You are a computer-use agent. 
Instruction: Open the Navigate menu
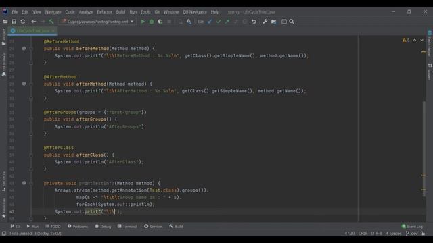pyautogui.click(x=53, y=12)
